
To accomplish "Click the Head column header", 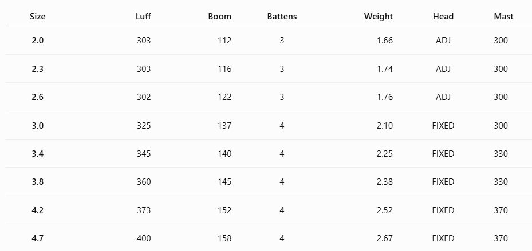I will [x=443, y=17].
